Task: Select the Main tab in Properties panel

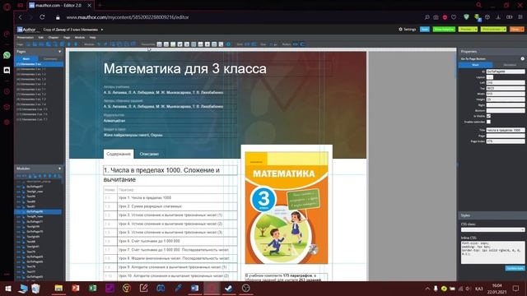Action: (476, 65)
